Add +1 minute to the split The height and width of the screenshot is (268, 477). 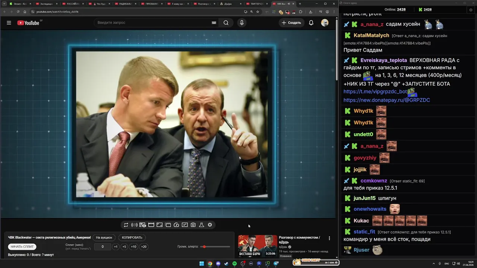pyautogui.click(x=116, y=247)
